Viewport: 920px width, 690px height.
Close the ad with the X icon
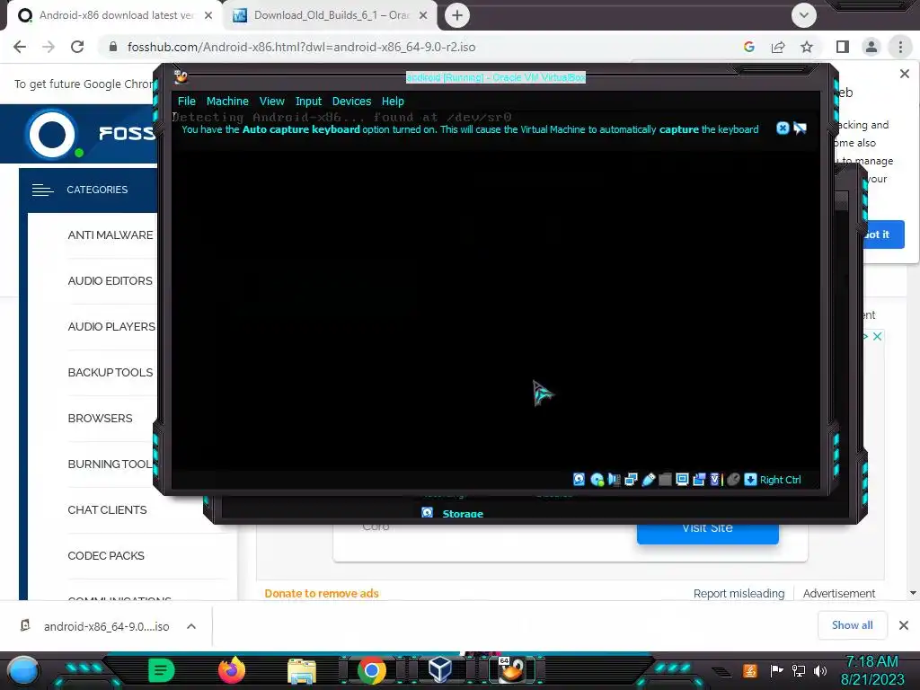(x=877, y=336)
